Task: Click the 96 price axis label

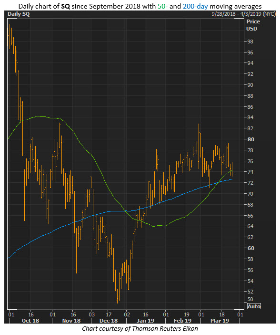Action: [250, 52]
